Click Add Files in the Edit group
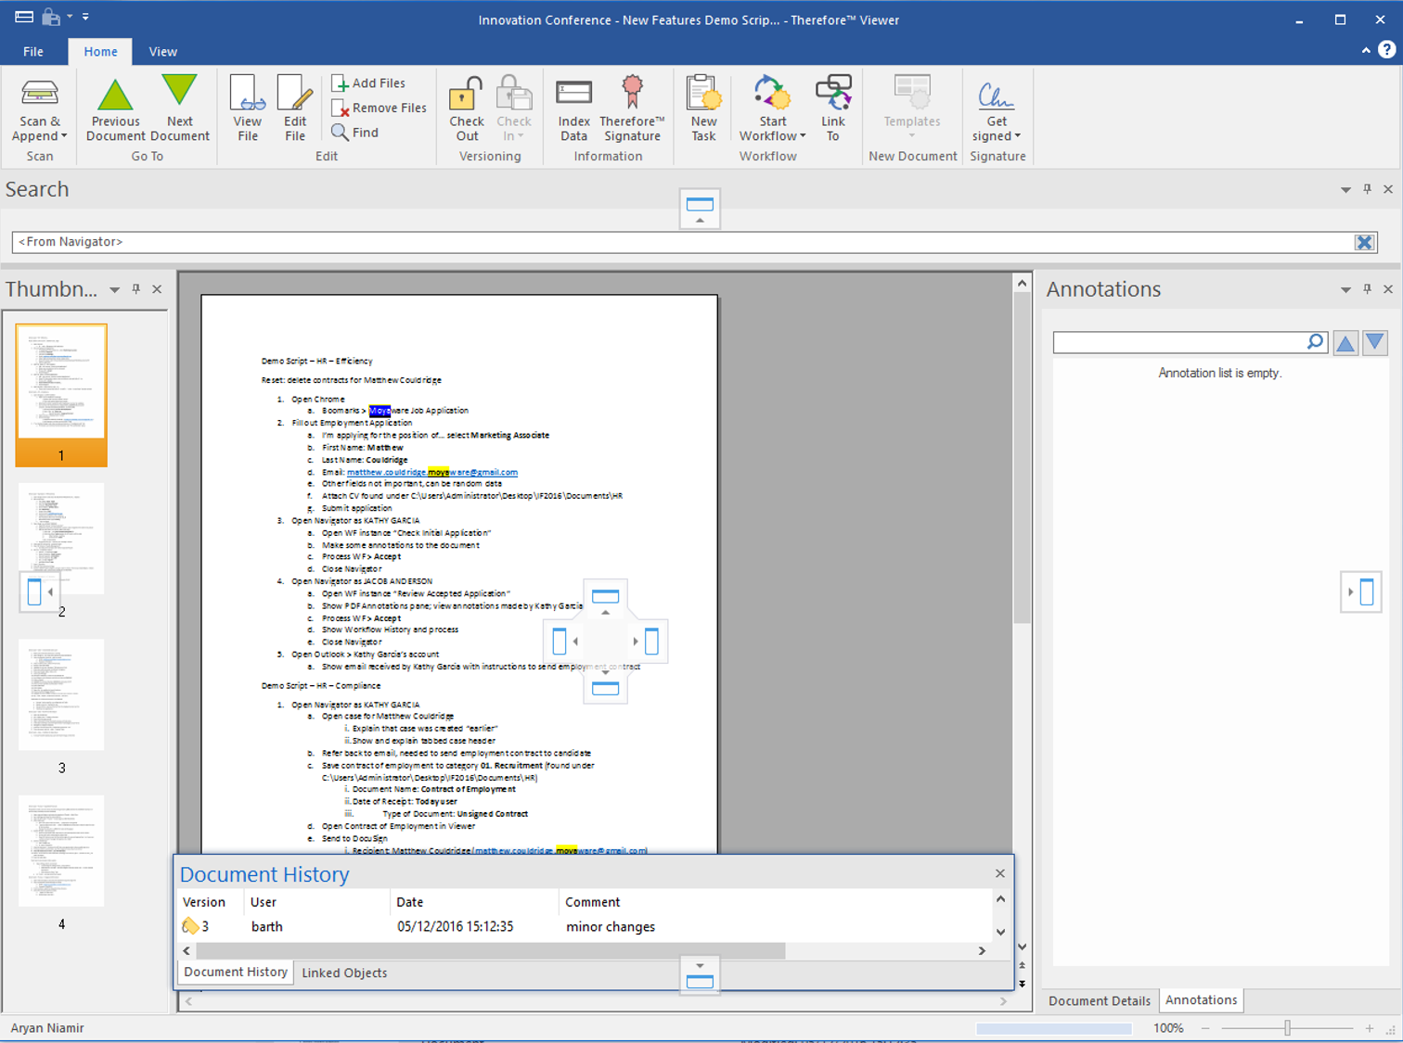 click(369, 83)
